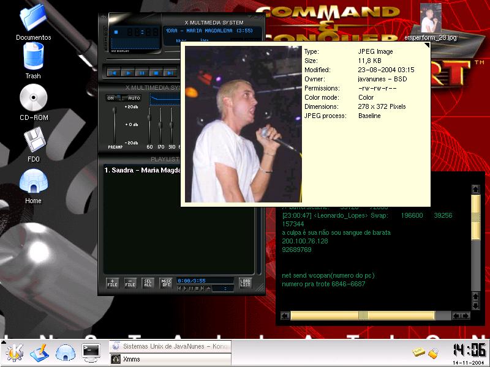Image resolution: width=490 pixels, height=367 pixels.
Task: Switch to the Xmms taskbar entry
Action: click(170, 359)
